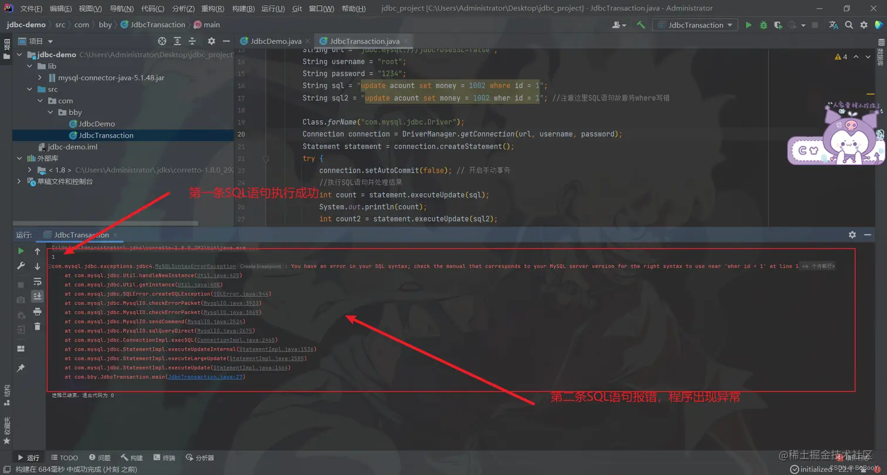
Task: Open TODO tool window at bottom
Action: (64, 457)
